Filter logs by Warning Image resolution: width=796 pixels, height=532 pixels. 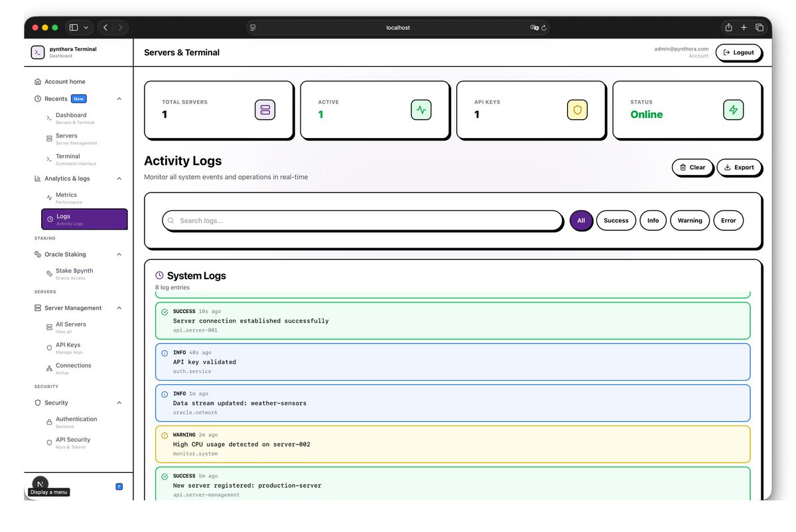(x=690, y=220)
